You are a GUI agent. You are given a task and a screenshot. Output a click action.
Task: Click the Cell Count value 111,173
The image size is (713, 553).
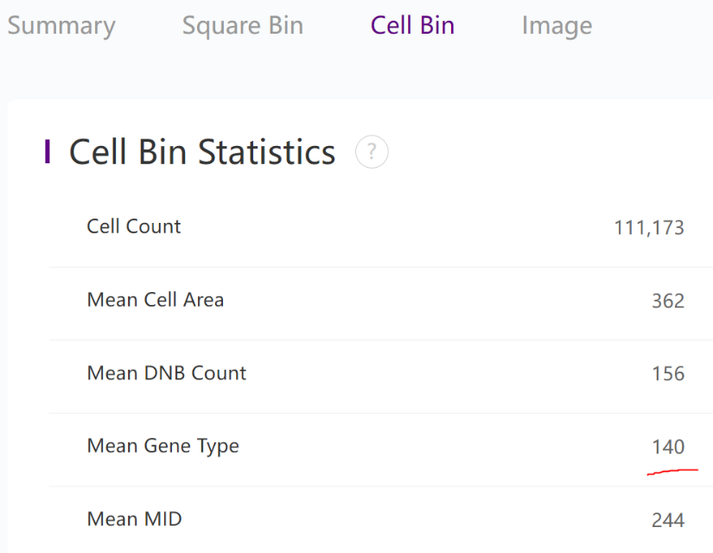(649, 228)
